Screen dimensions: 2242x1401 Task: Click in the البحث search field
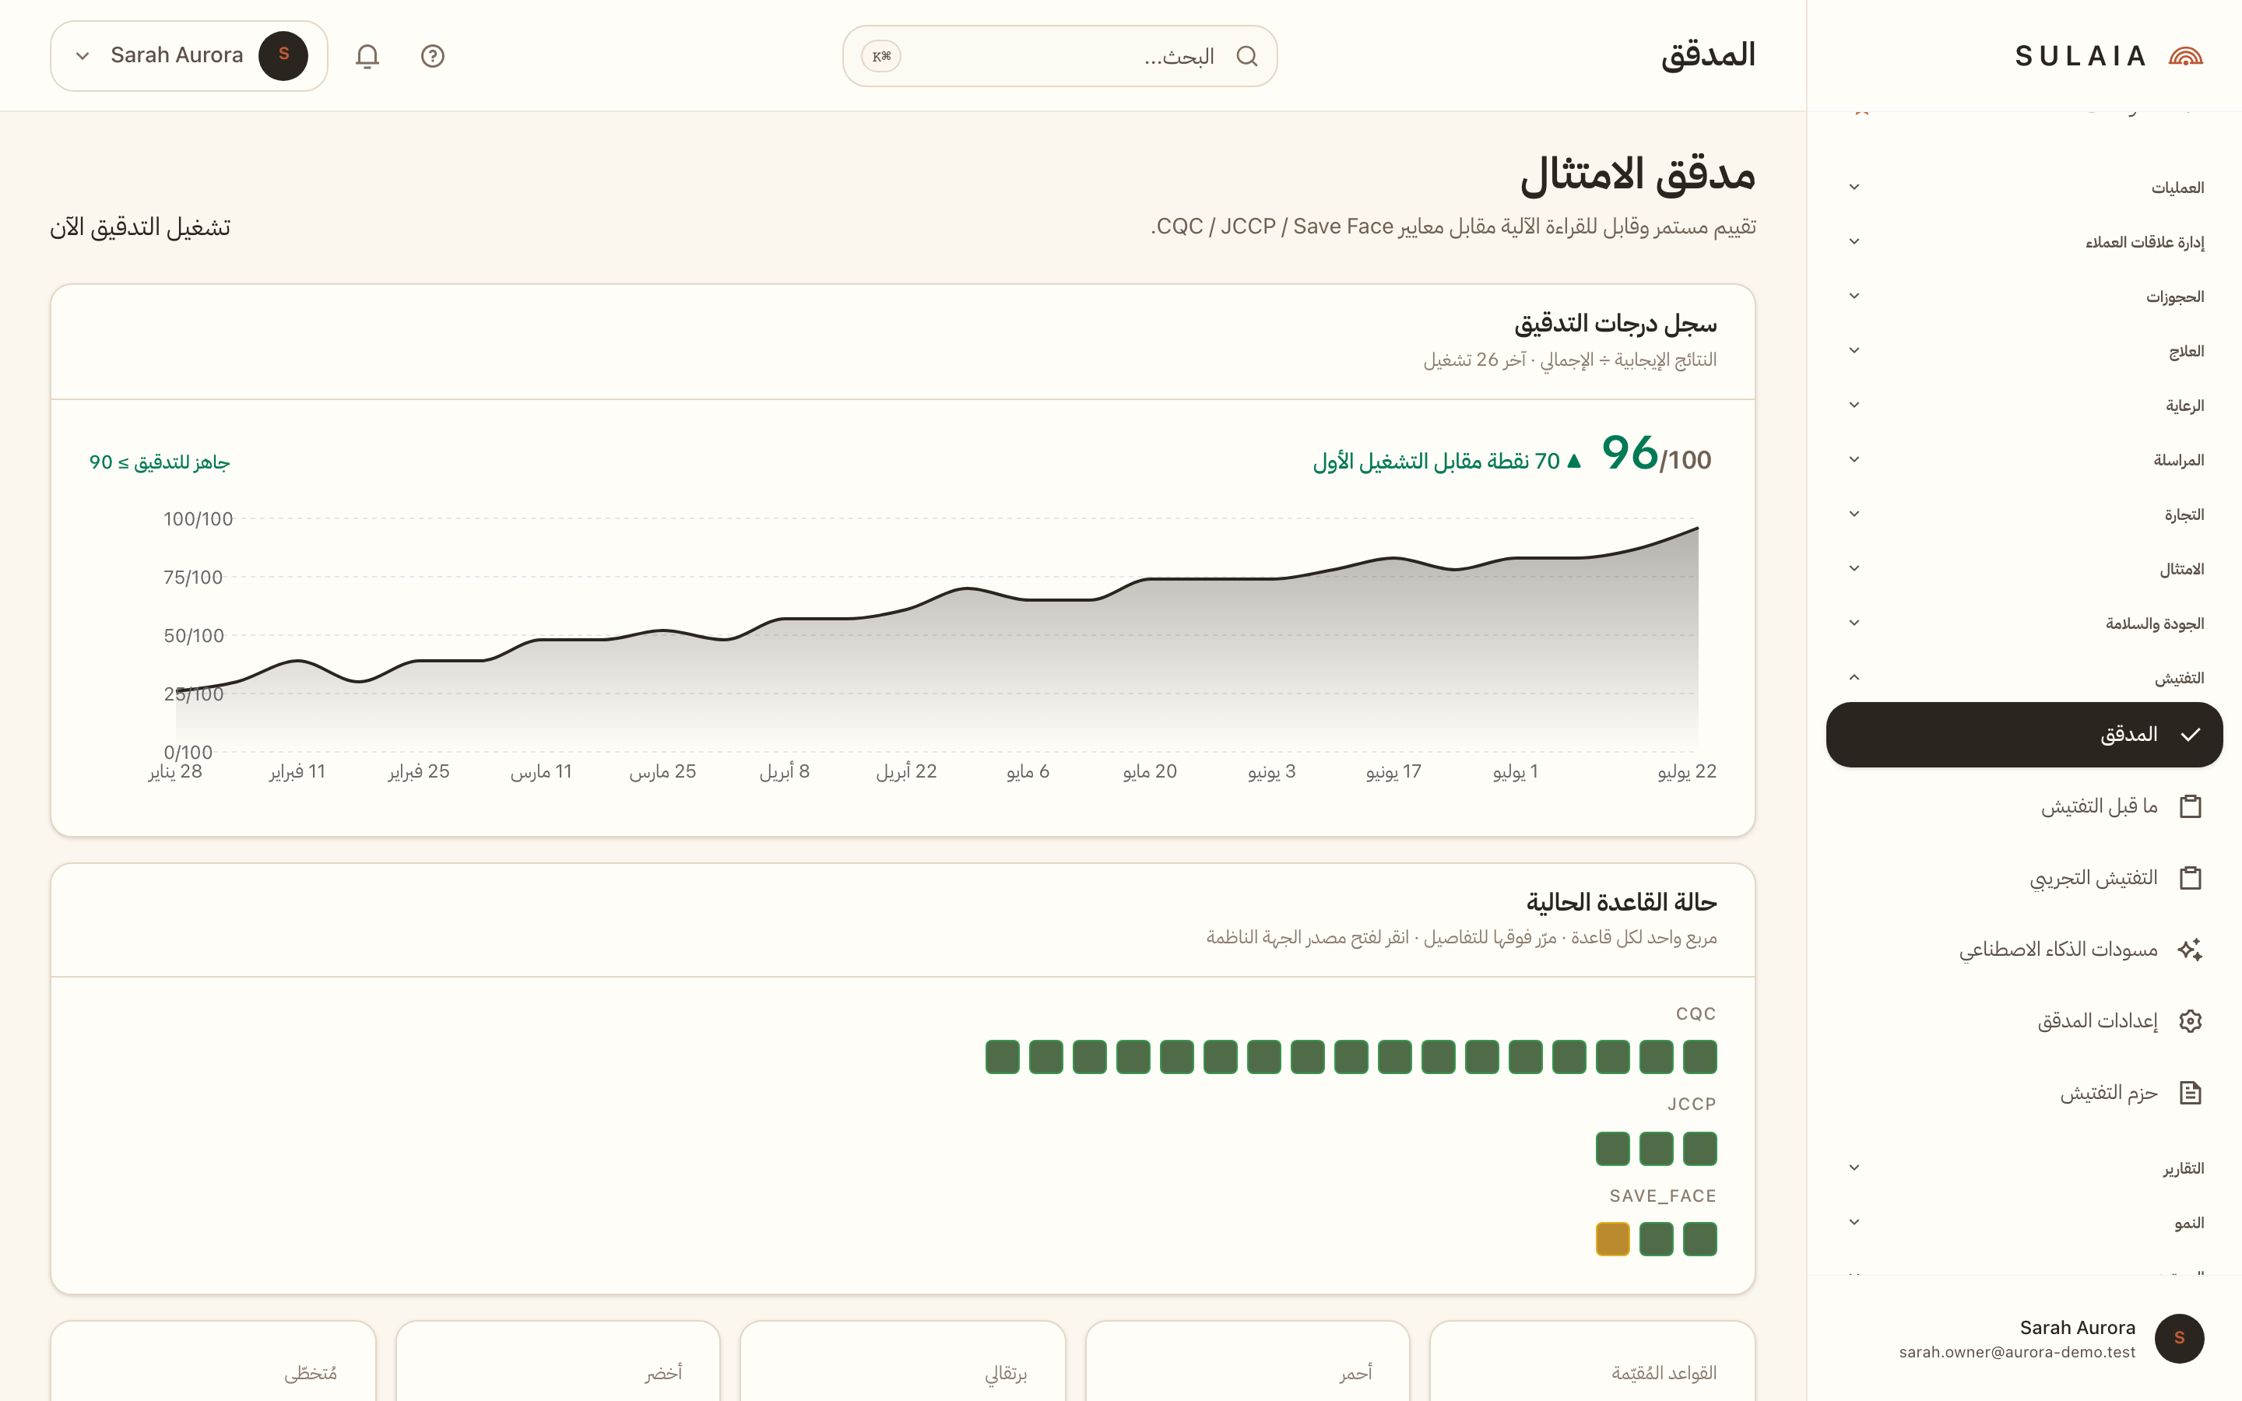pos(1060,57)
